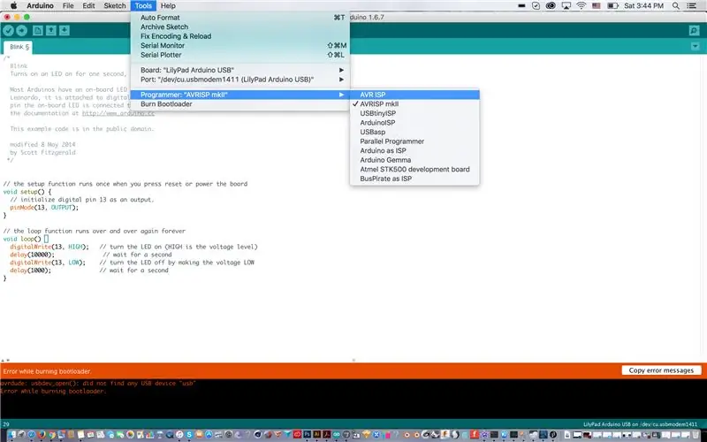
Task: Select Arduino as ISP programmer
Action: (414, 150)
